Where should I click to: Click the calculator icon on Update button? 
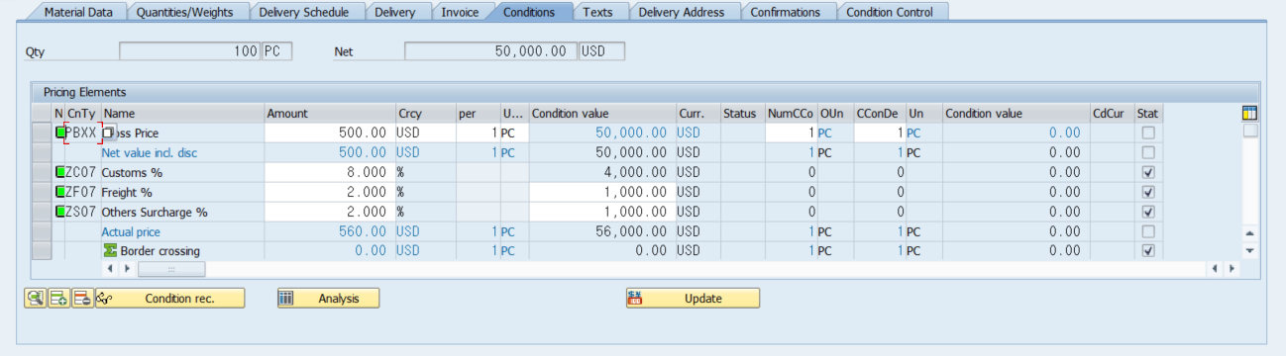tap(635, 298)
